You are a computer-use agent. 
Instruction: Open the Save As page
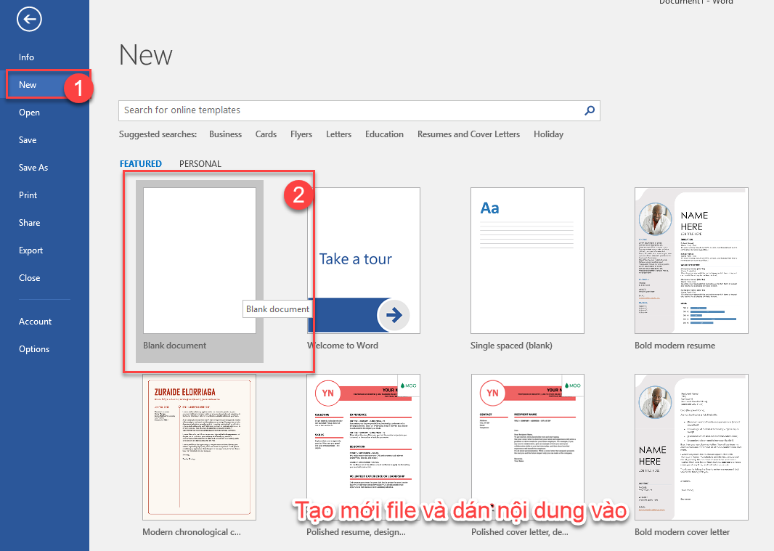coord(33,168)
